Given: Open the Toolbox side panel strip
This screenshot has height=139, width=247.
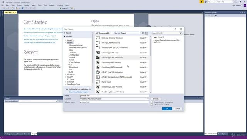Looking at the screenshot, I should 2,14.
